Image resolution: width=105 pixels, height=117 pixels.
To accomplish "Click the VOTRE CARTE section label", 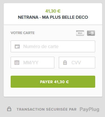I will coord(23,33).
